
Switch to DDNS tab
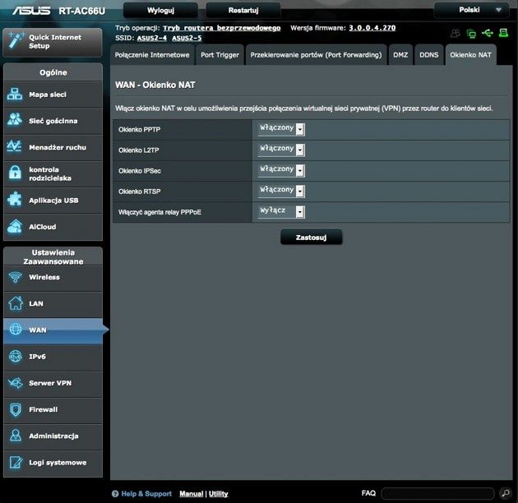(429, 55)
